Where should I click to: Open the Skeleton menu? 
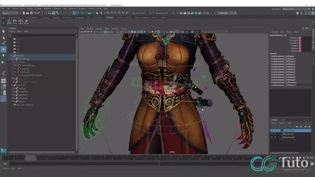click(x=57, y=9)
